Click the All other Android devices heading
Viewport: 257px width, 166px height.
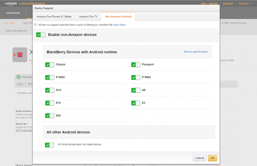pos(68,132)
